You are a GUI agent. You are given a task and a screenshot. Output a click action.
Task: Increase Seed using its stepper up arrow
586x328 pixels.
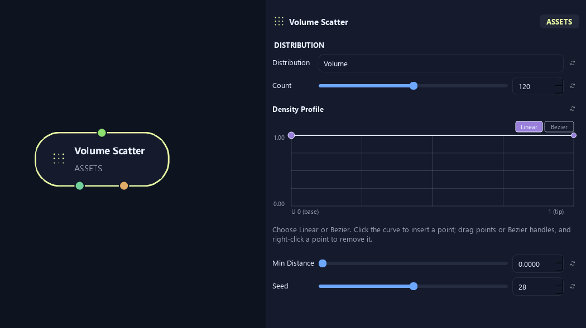point(559,282)
